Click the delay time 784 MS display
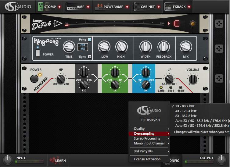 click(x=83, y=47)
